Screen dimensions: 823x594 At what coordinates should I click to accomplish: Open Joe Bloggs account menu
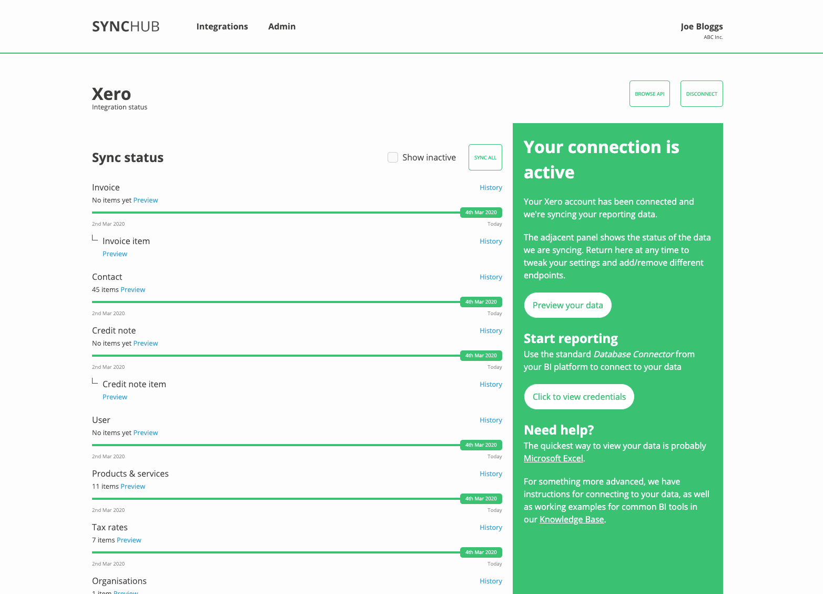[x=702, y=26]
